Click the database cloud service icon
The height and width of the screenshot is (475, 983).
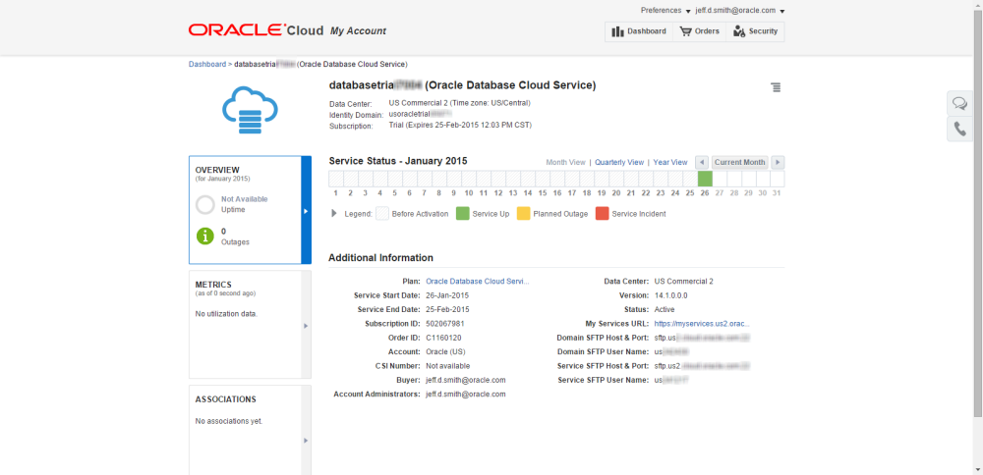click(250, 110)
